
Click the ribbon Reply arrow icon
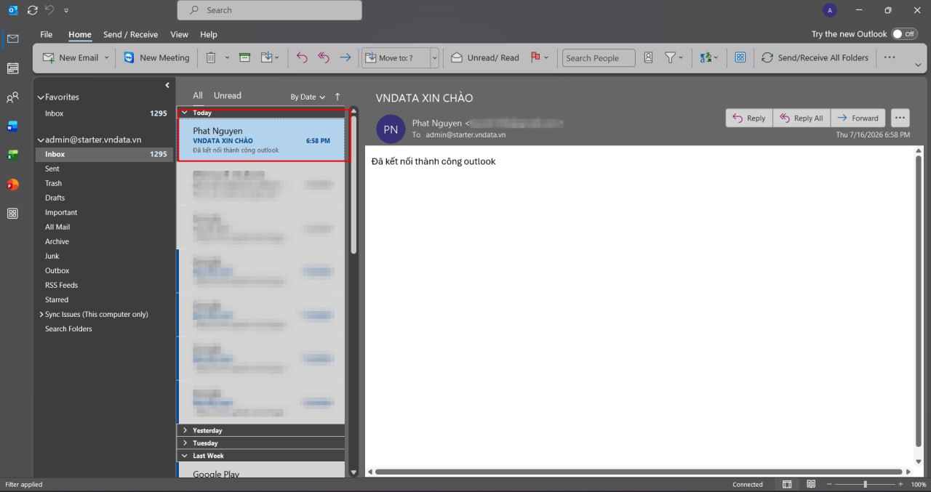pos(302,58)
